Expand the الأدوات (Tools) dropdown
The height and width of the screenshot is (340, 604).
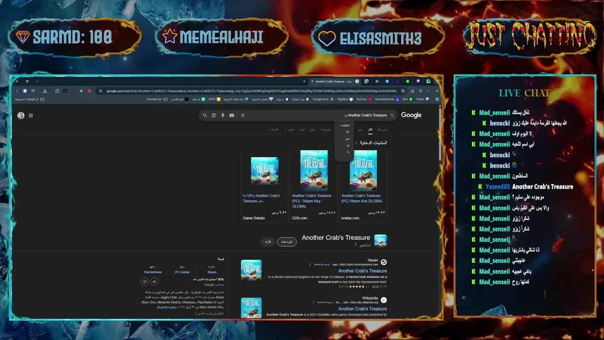[x=273, y=130]
